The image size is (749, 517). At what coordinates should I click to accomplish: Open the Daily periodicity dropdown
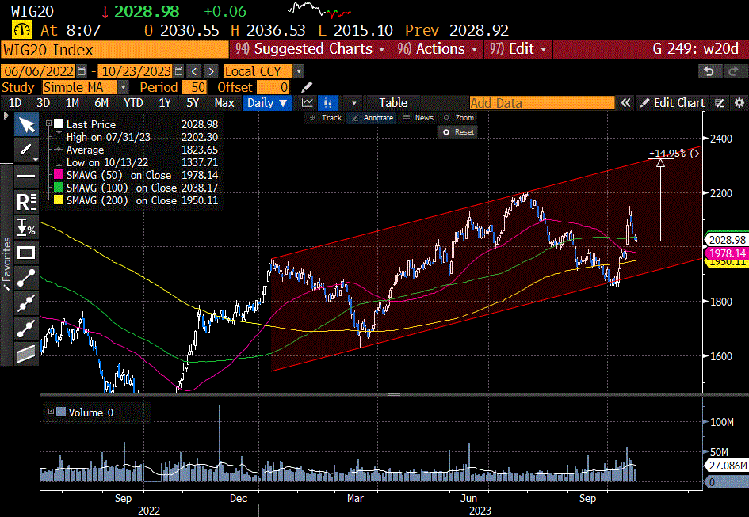[268, 103]
